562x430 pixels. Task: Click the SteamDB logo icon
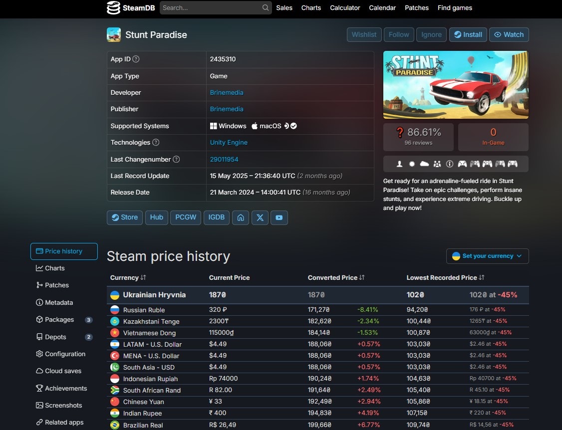click(113, 7)
